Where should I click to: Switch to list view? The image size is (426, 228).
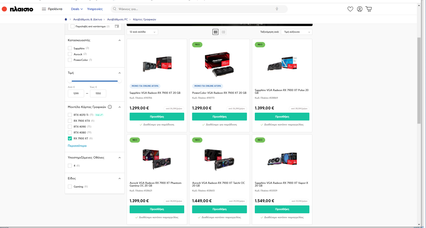click(223, 32)
